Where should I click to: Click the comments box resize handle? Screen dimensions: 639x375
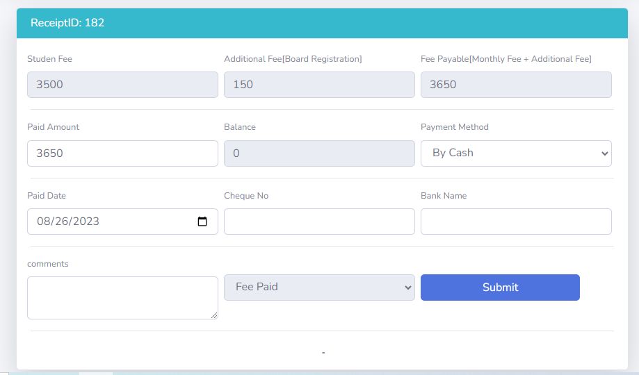coord(213,315)
